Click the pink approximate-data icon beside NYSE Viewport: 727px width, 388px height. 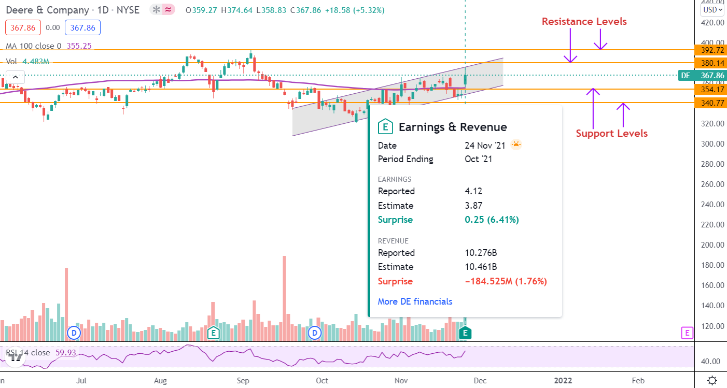pos(169,9)
